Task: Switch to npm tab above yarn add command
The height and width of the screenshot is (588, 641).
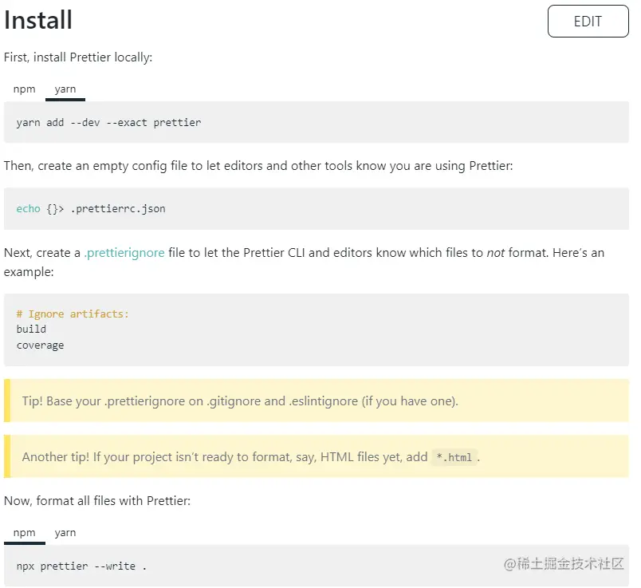Action: pos(25,89)
